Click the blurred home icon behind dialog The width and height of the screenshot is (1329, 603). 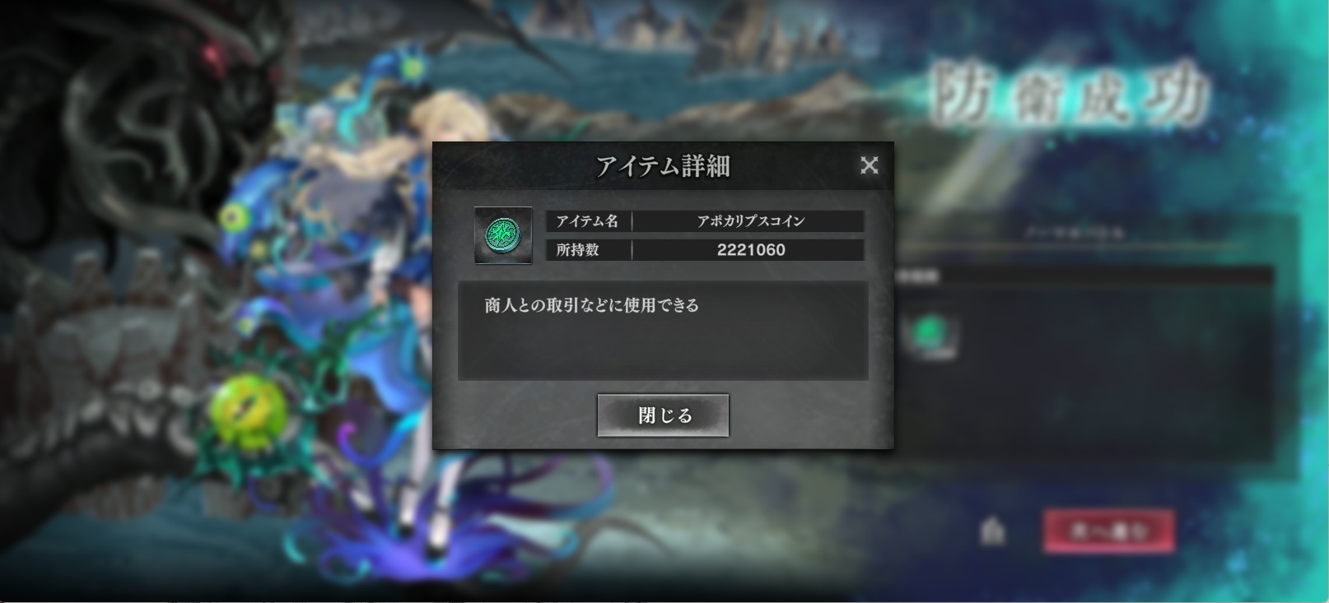coord(993,532)
